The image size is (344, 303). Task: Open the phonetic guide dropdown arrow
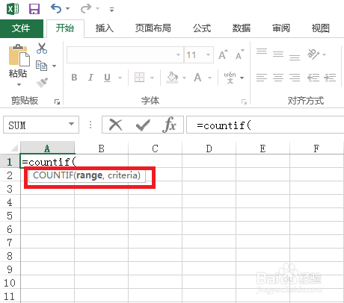(242, 78)
